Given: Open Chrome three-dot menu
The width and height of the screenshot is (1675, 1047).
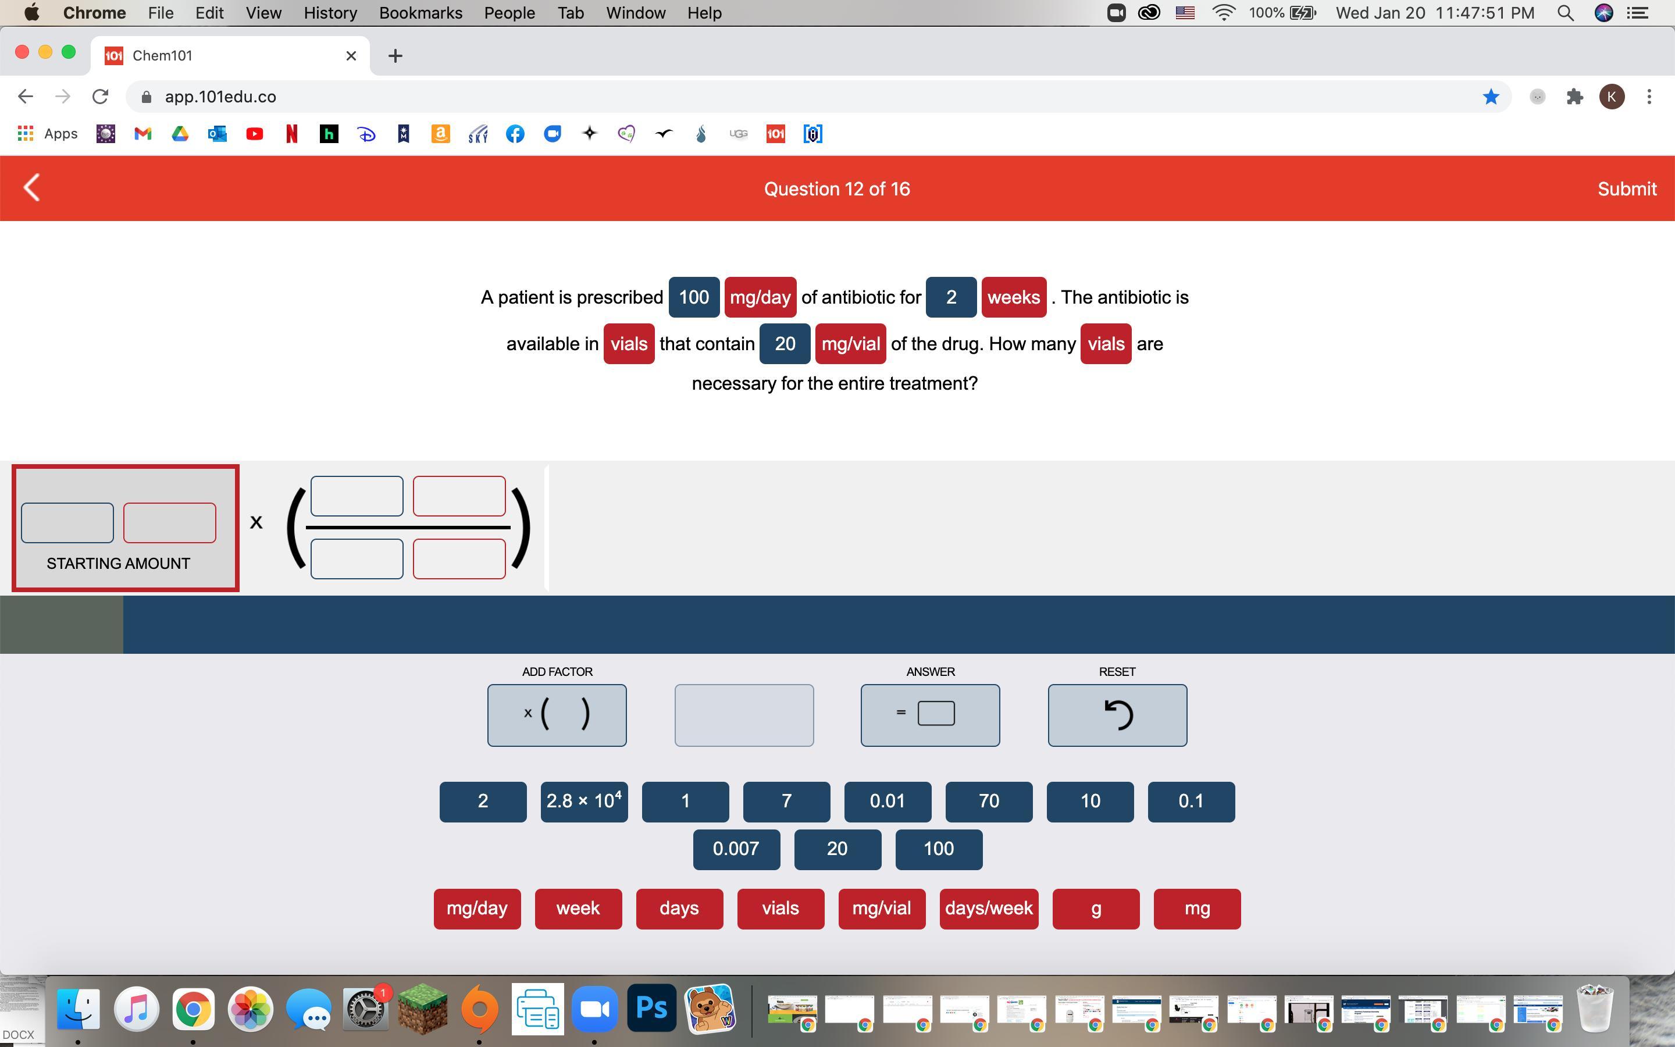Looking at the screenshot, I should pyautogui.click(x=1649, y=97).
